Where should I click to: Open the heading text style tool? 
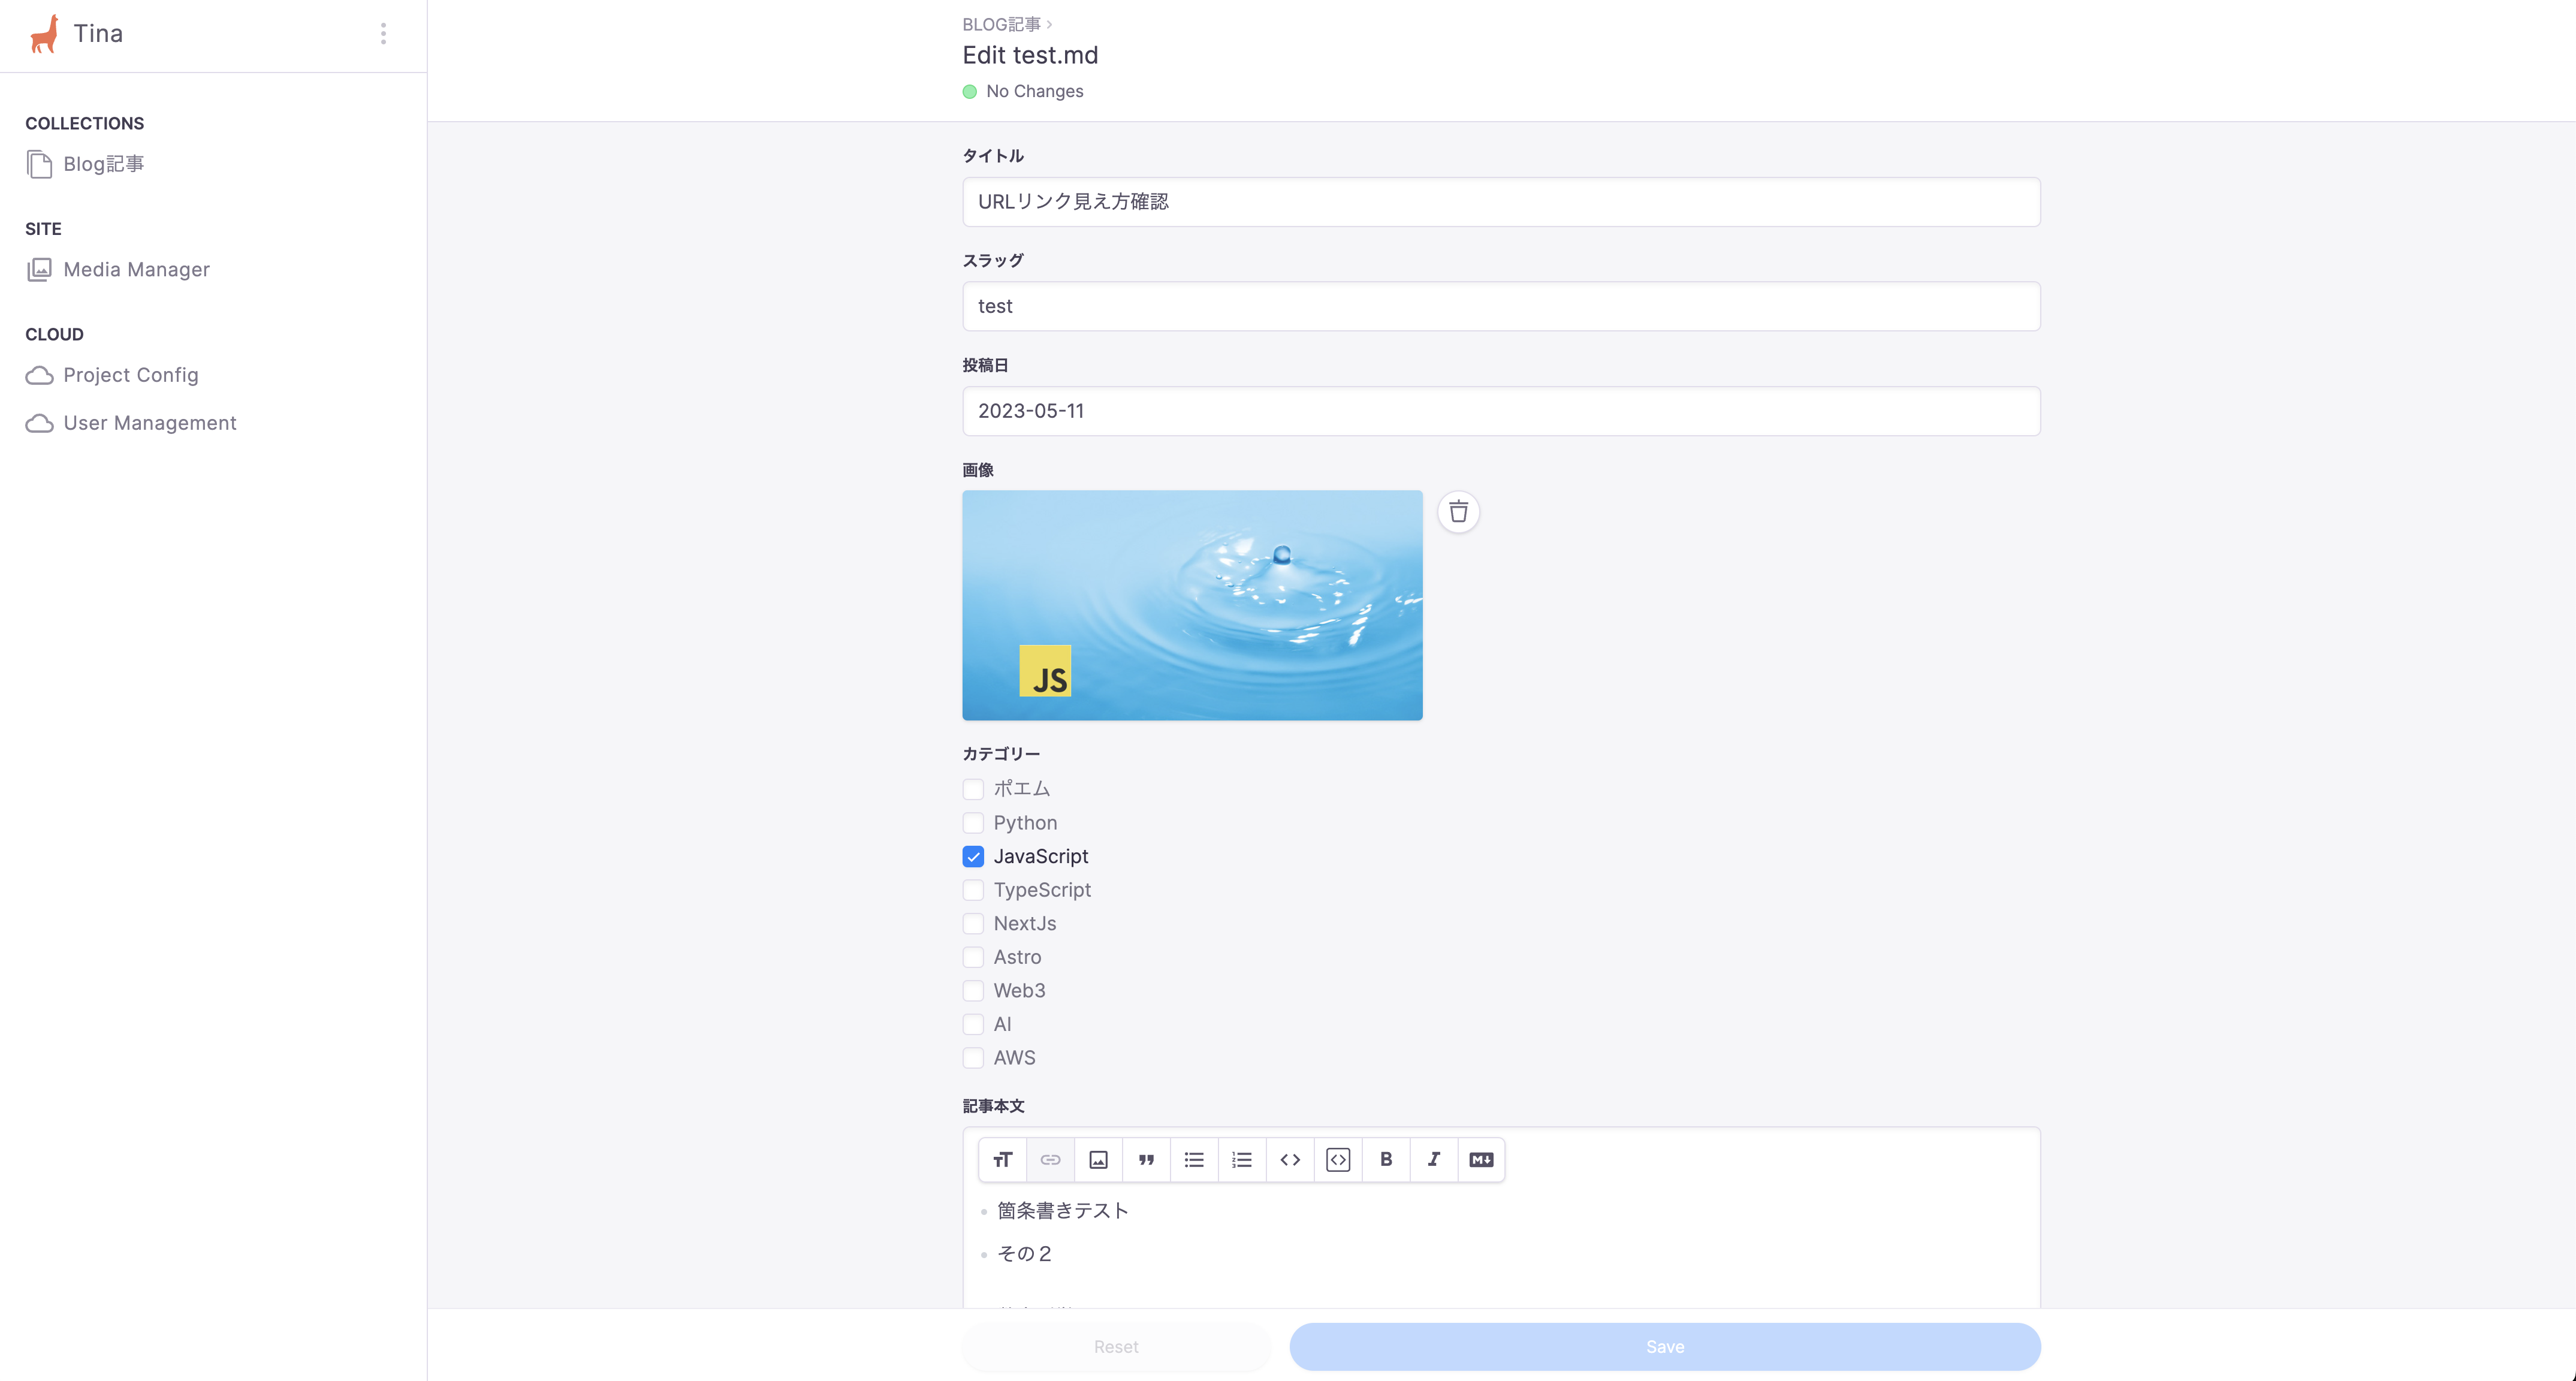(x=1002, y=1160)
